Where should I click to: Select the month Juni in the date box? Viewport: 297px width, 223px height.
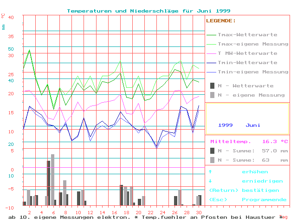[x=253, y=125]
